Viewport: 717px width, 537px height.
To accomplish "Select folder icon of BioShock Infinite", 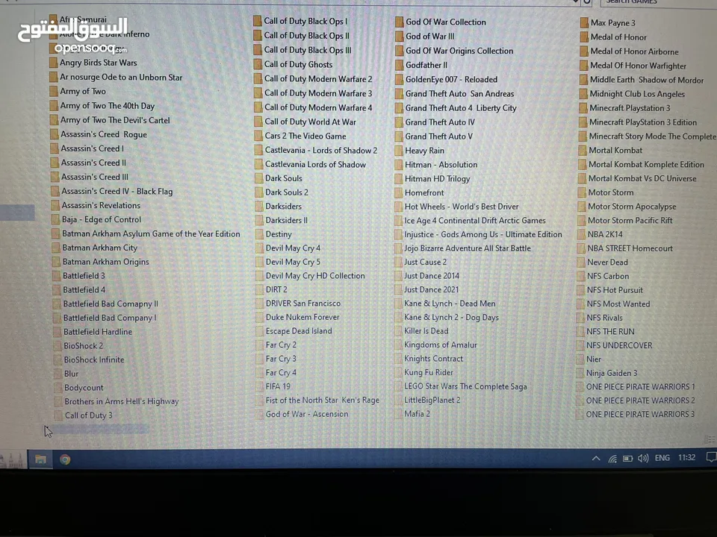I will coord(58,359).
